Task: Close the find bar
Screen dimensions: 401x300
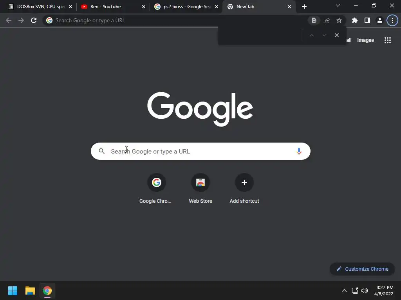Action: point(337,35)
